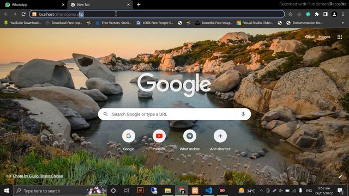Click the address bar with localhost URL
This screenshot has width=349, height=196.
[157, 14]
